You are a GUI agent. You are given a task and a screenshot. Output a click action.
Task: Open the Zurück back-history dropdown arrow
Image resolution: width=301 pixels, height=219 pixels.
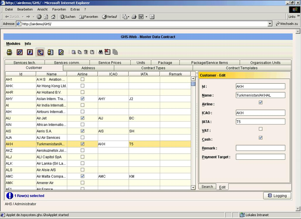coord(23,17)
